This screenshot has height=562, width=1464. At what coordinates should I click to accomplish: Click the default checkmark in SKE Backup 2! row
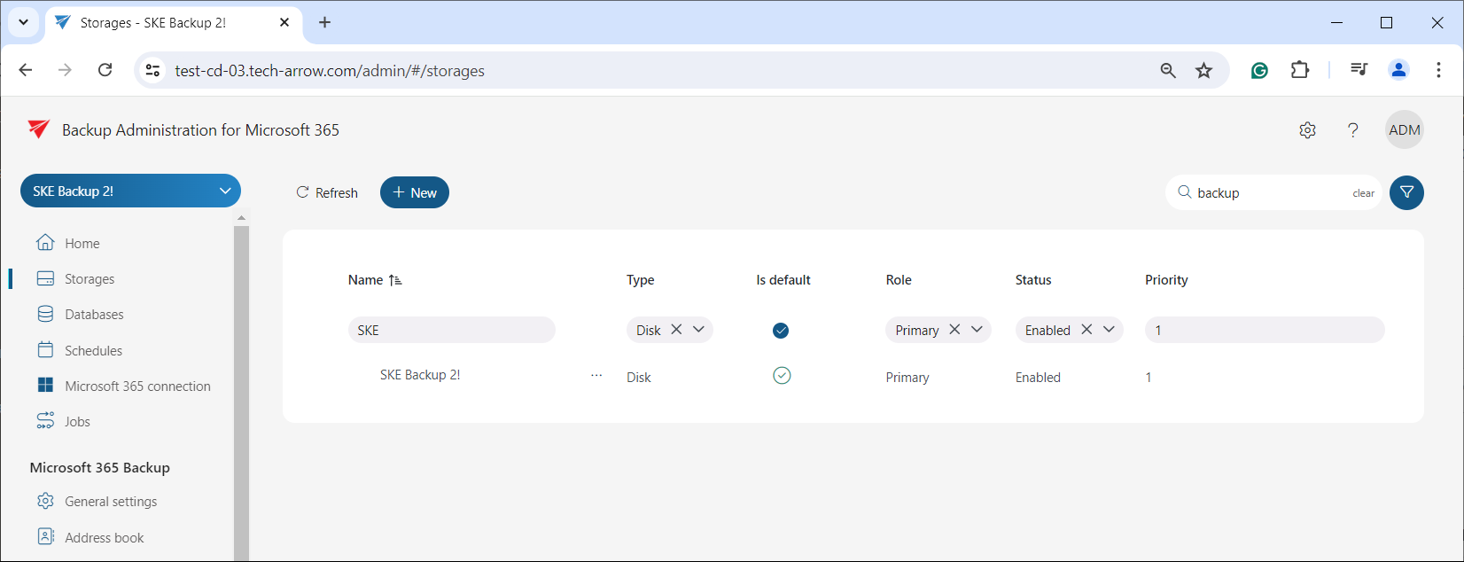782,376
